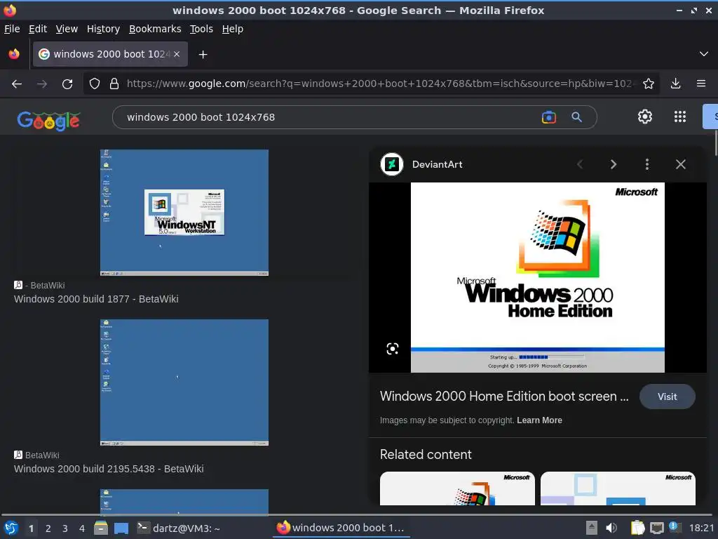
Task: Open the network monitor tray icon
Action: click(x=656, y=528)
